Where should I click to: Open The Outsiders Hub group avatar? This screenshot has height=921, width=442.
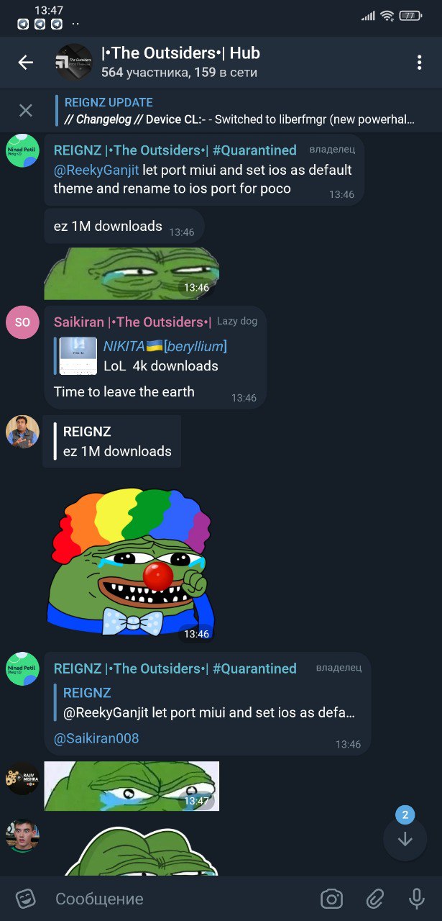coord(74,63)
